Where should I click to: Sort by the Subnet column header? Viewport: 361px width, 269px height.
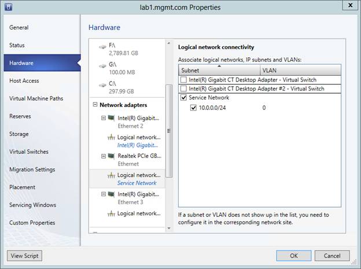(219, 70)
